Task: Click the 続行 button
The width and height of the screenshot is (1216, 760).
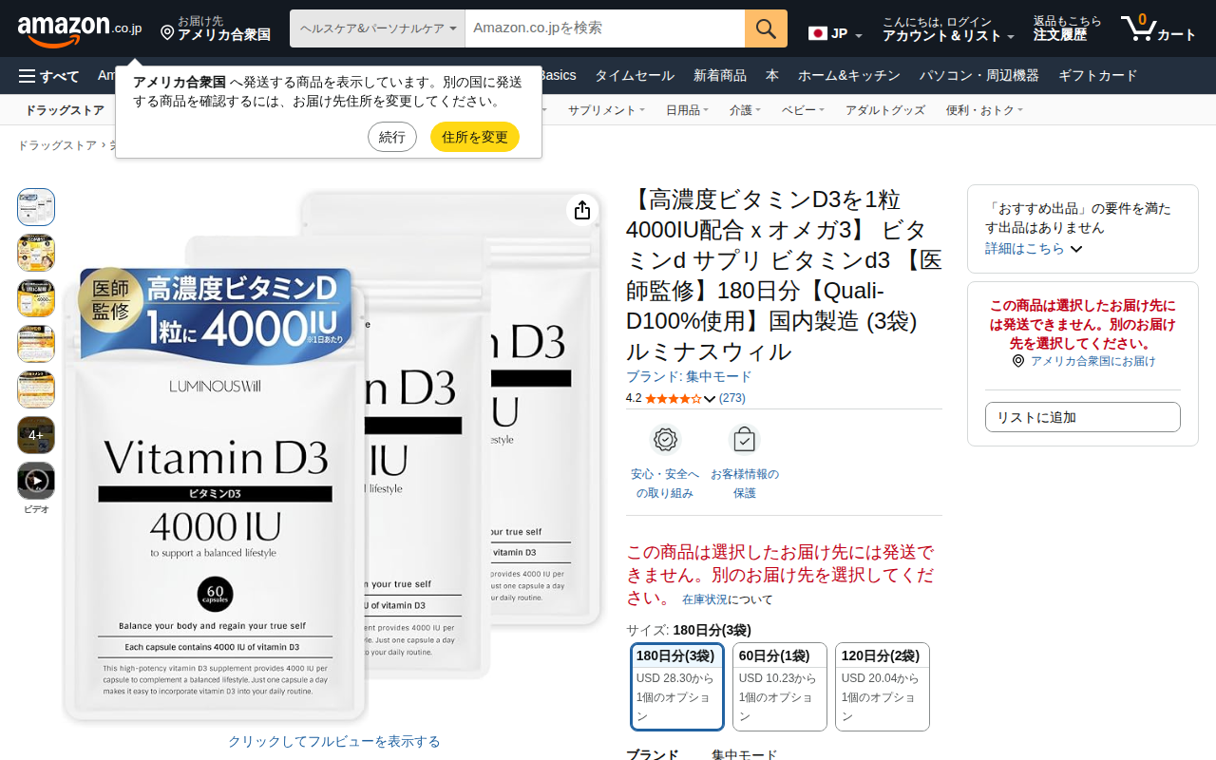Action: [392, 137]
